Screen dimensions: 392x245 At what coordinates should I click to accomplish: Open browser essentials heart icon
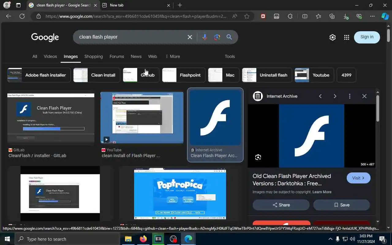point(359,16)
